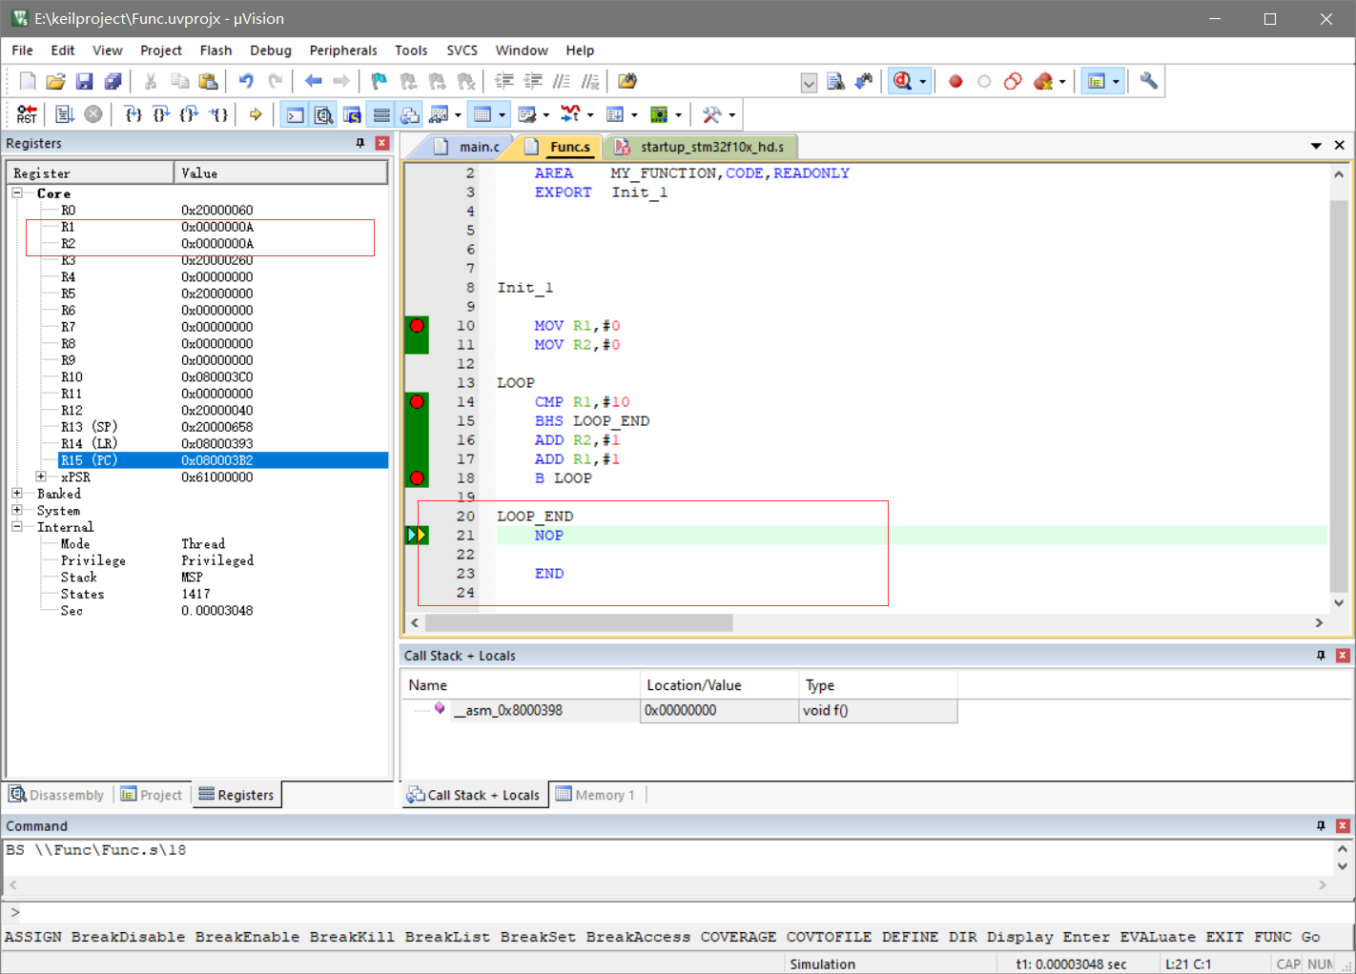Viewport: 1356px width, 974px height.
Task: Open the find text combo box dropdown
Action: [809, 83]
